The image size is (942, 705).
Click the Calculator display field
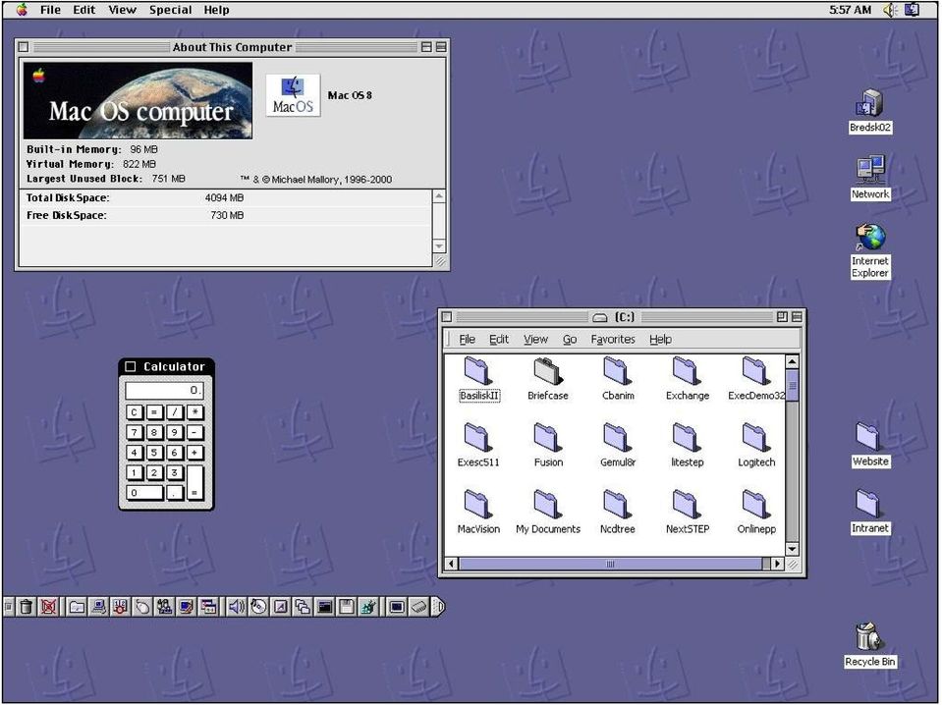(165, 391)
